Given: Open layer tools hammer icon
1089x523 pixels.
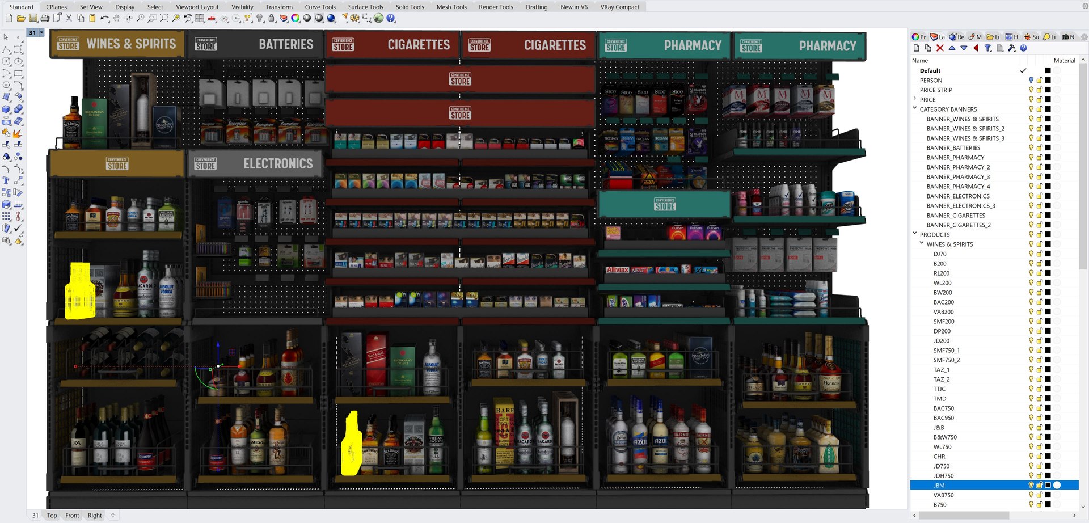Looking at the screenshot, I should click(1011, 48).
